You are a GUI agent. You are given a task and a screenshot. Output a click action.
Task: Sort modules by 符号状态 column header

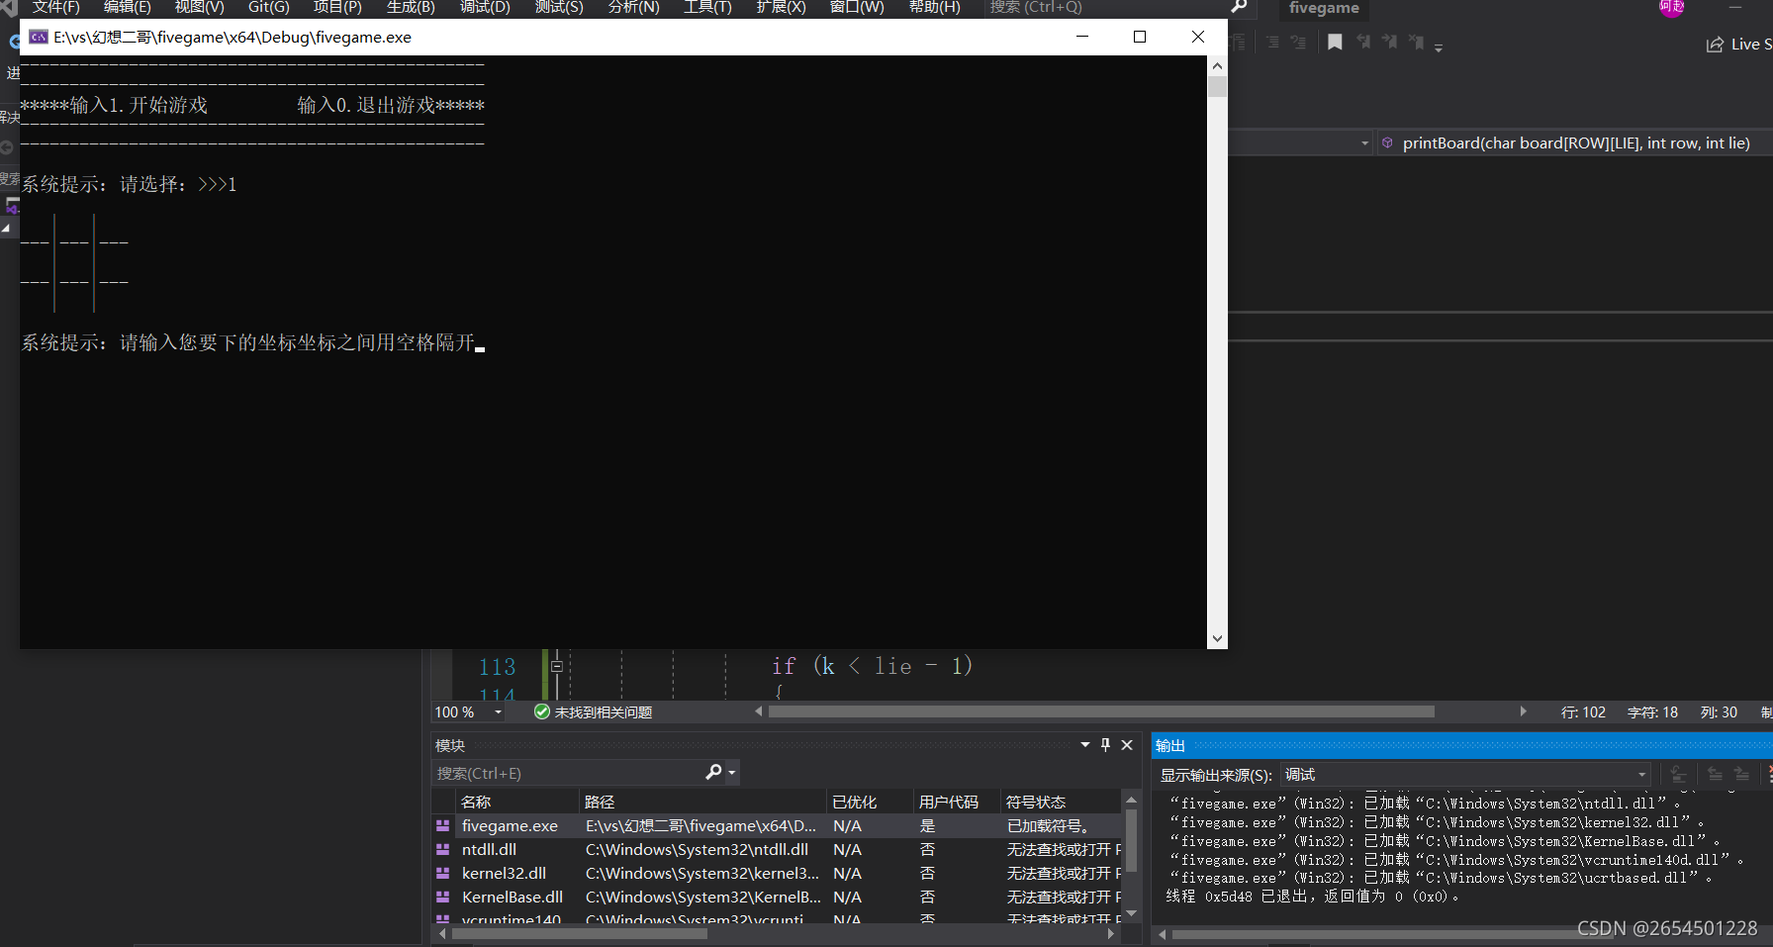pyautogui.click(x=1061, y=802)
